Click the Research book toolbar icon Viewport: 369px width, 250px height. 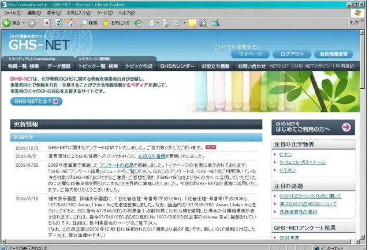[203, 23]
